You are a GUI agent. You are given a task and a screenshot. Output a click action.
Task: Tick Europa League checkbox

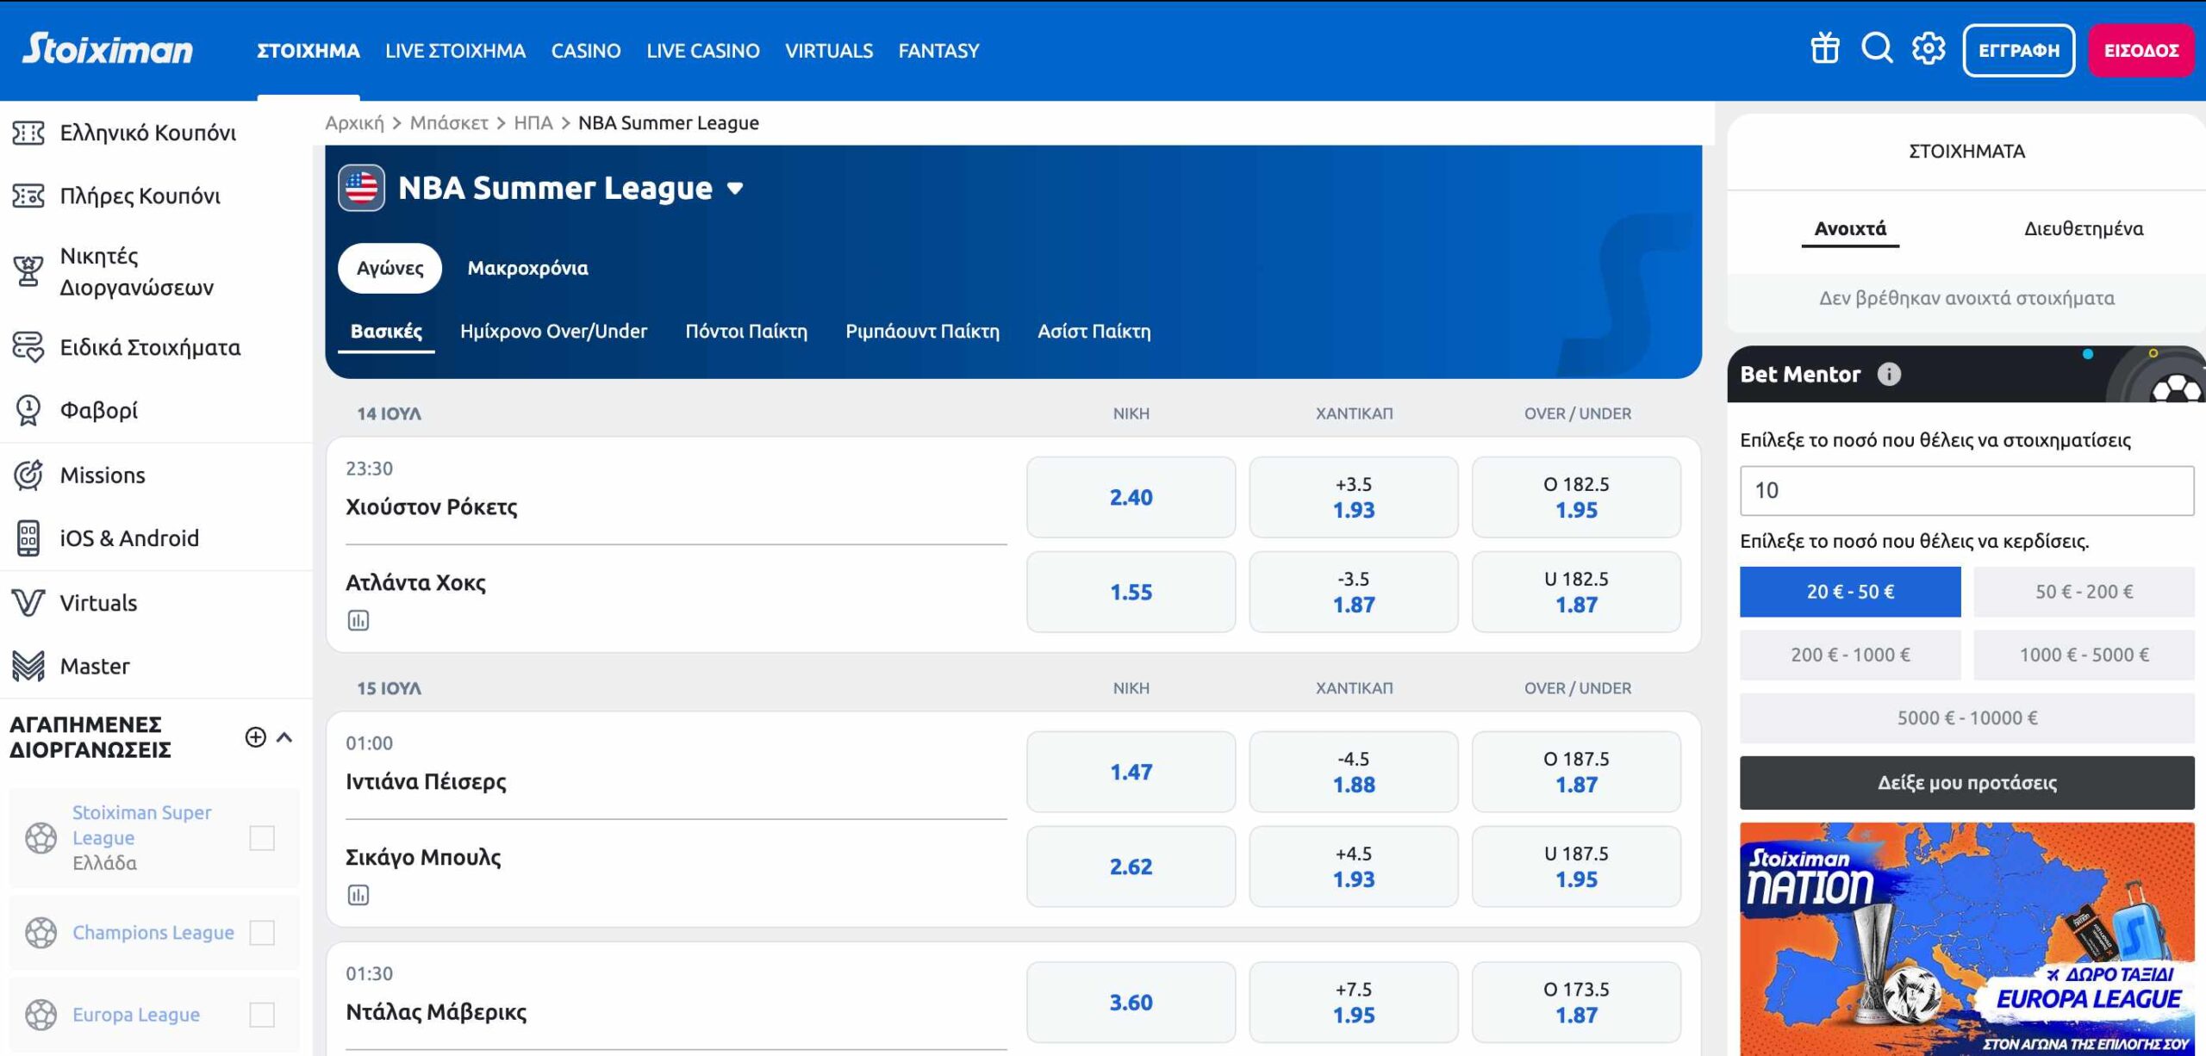click(262, 1015)
